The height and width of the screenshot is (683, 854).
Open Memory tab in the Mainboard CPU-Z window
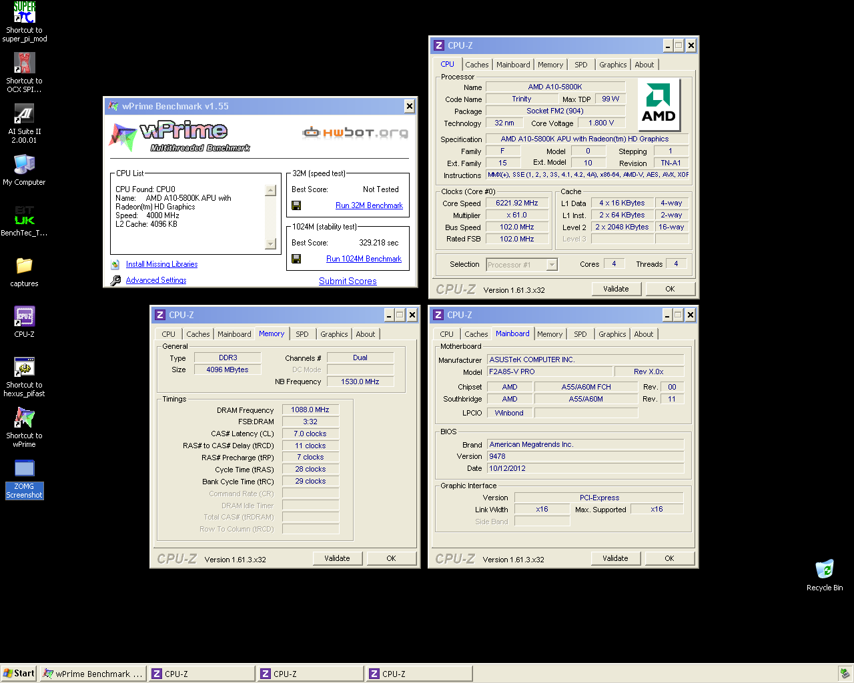click(550, 334)
